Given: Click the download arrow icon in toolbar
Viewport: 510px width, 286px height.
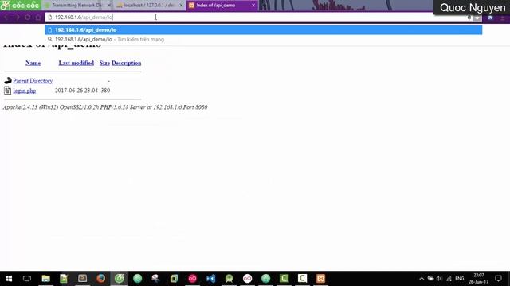Looking at the screenshot, I should [x=477, y=17].
